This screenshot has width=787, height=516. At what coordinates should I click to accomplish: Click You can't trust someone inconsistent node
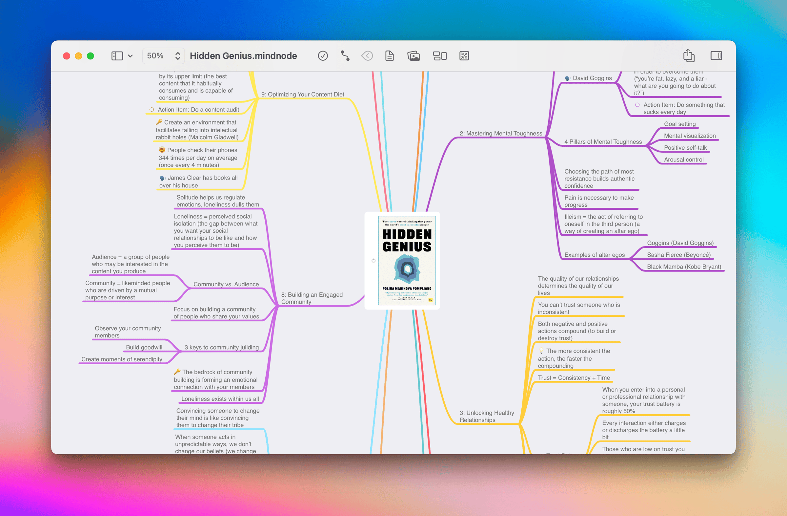pos(579,308)
